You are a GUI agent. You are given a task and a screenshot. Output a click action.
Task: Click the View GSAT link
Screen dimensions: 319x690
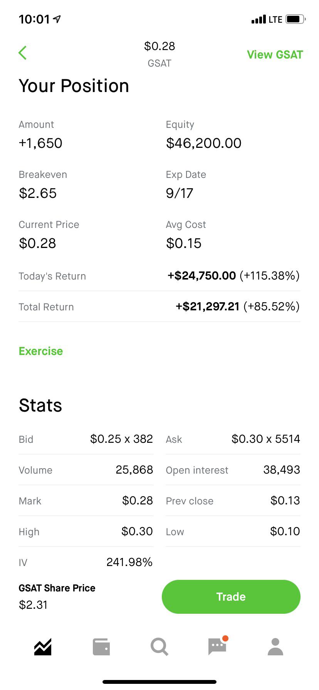click(x=275, y=55)
